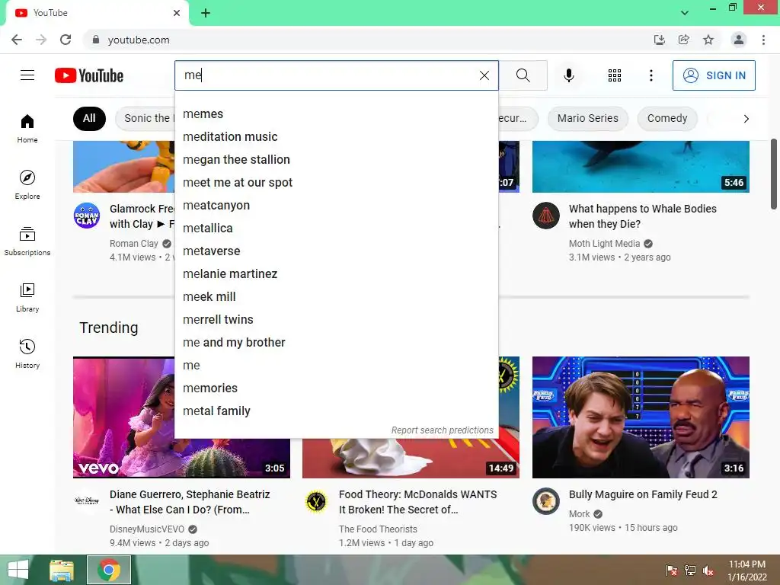
Task: Choose suggestion "metal family"
Action: (336, 411)
